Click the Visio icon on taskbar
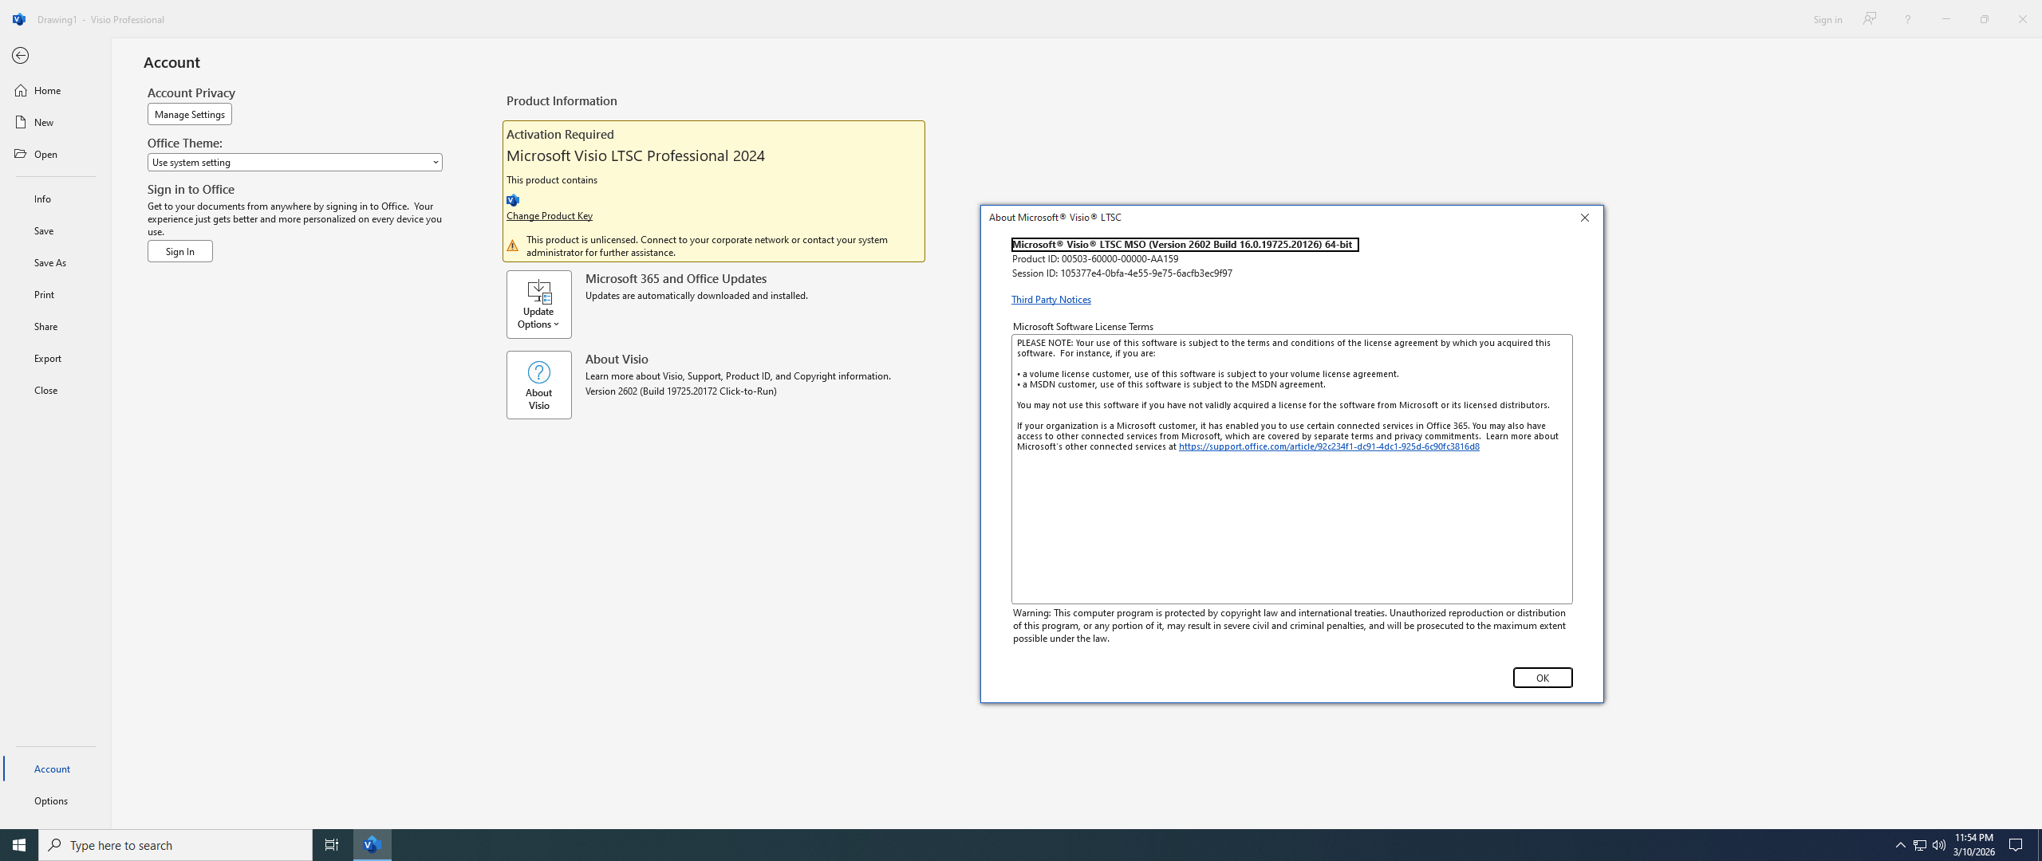The image size is (2042, 861). [x=372, y=844]
